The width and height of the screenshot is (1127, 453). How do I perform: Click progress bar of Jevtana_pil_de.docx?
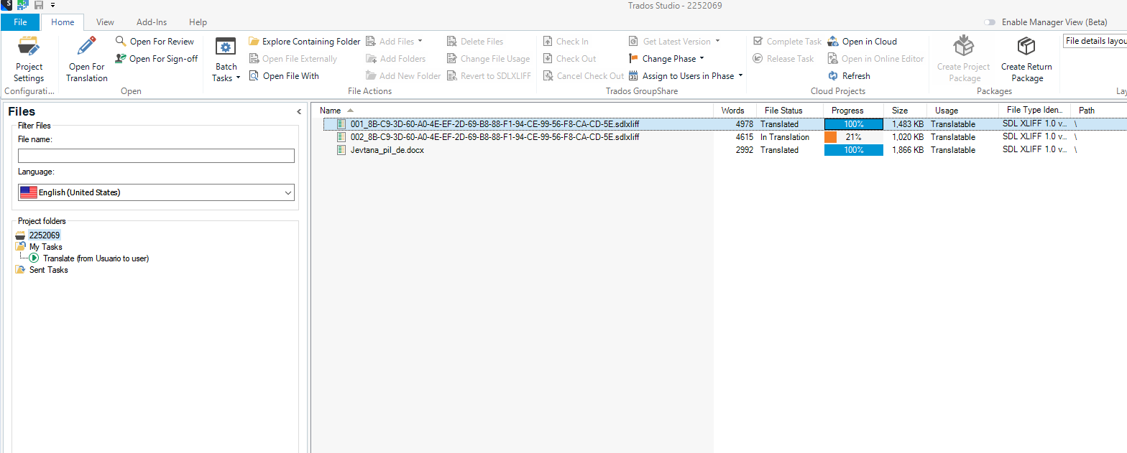point(853,150)
